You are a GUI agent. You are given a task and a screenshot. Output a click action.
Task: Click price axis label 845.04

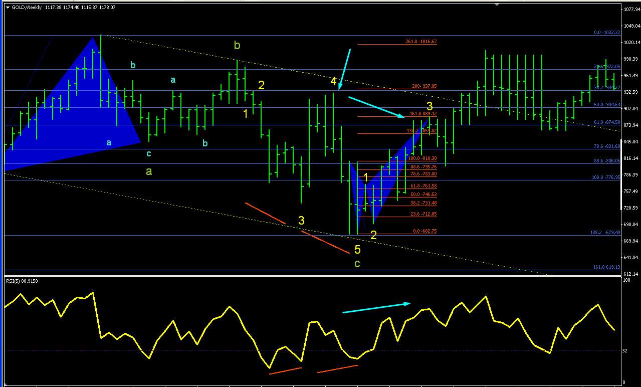tap(630, 142)
